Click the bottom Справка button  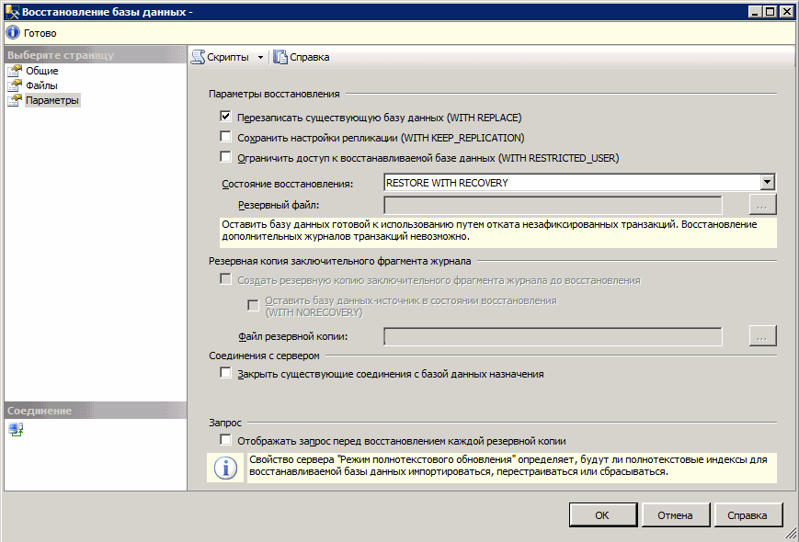[748, 515]
